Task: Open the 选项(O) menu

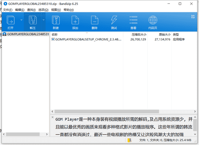Action: point(43,10)
